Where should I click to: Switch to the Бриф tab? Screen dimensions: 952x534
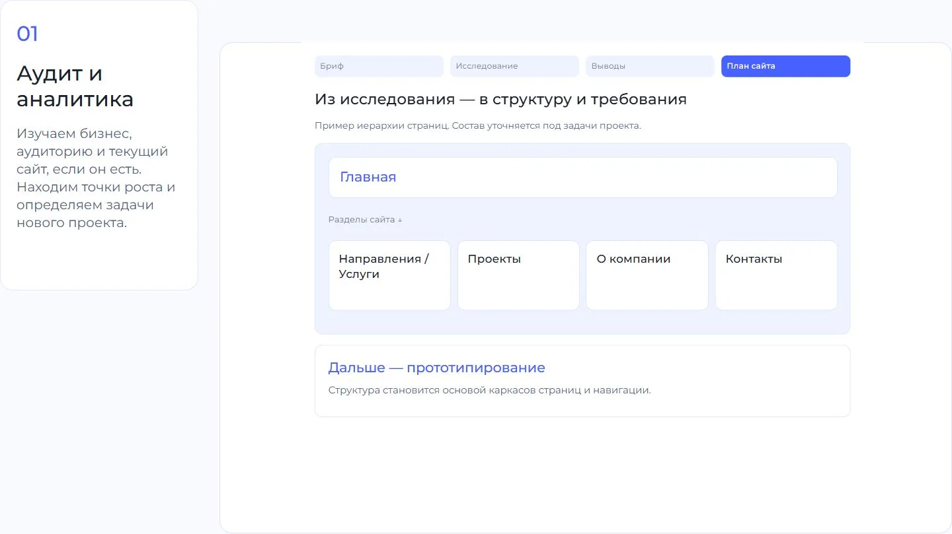[379, 66]
